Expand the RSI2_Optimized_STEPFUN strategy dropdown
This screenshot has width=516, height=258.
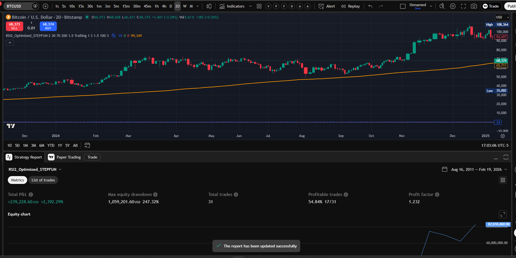coord(60,169)
